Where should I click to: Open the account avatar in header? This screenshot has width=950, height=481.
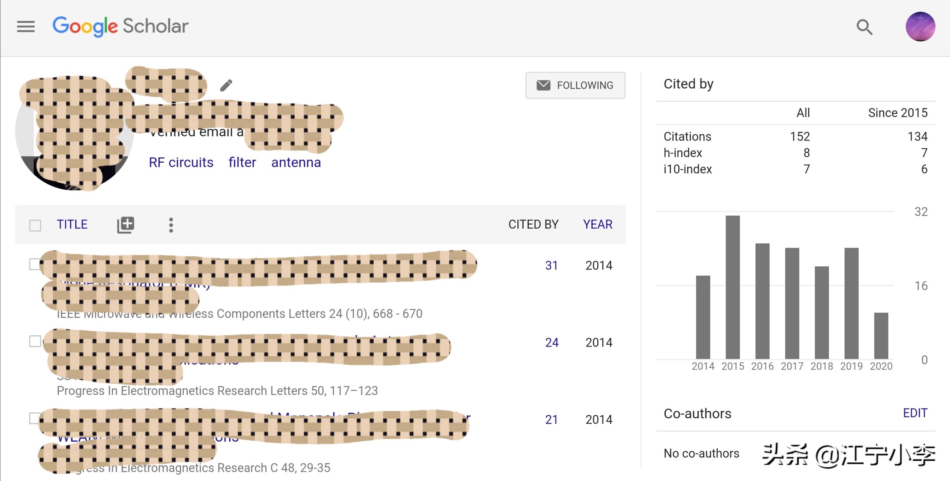pyautogui.click(x=920, y=27)
